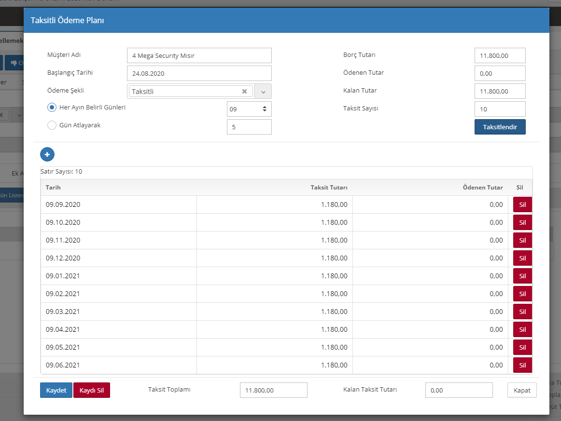This screenshot has width=561, height=421.
Task: Click the Taksit Tutarı cell for 09.03.2021
Action: coord(274,312)
